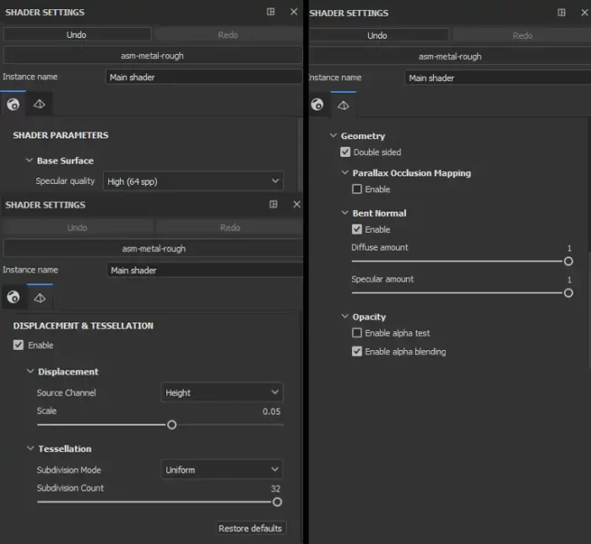Image resolution: width=591 pixels, height=544 pixels.
Task: Undock the panel showing Shader Parameters
Action: pos(270,12)
